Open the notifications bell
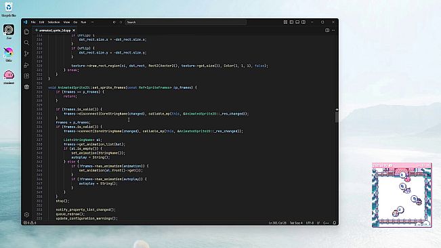This screenshot has width=441, height=248. [335, 223]
